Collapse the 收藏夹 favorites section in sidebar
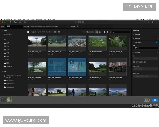The width and height of the screenshot is (159, 127). [2, 30]
